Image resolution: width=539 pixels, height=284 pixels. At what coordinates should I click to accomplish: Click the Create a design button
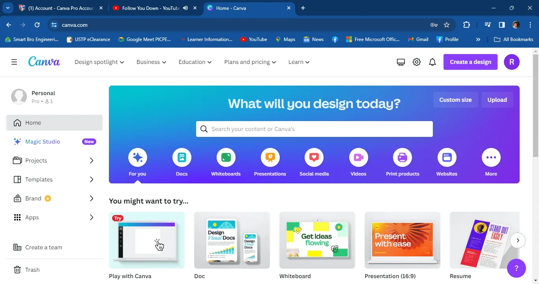tap(470, 62)
